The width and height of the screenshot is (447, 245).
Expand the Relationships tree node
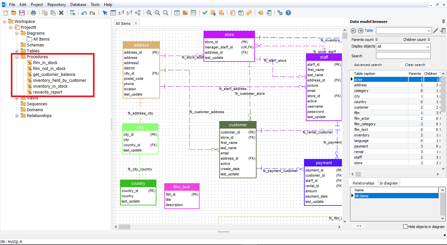[17, 116]
